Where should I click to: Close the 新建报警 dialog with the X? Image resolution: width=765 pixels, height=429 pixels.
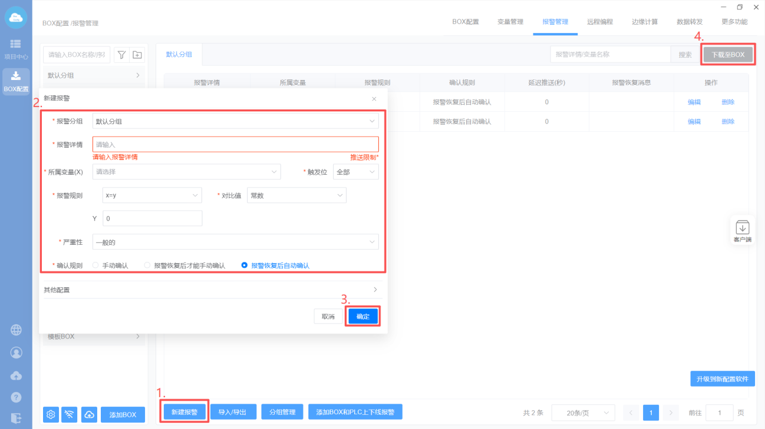[x=374, y=99]
